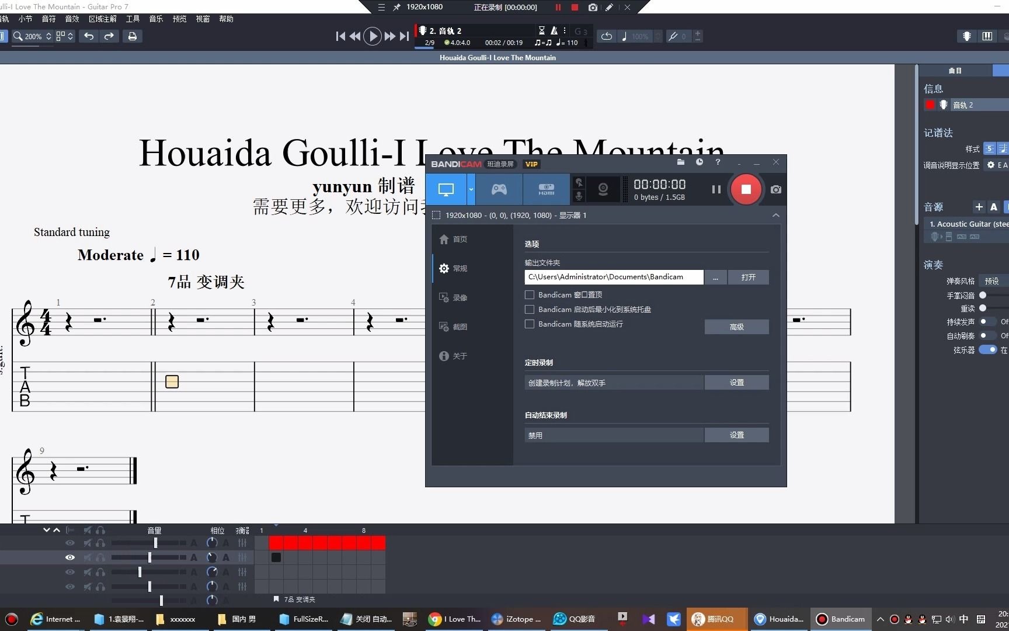Enable Bandicam 随系统启动运行 checkbox
1009x631 pixels.
(x=530, y=324)
